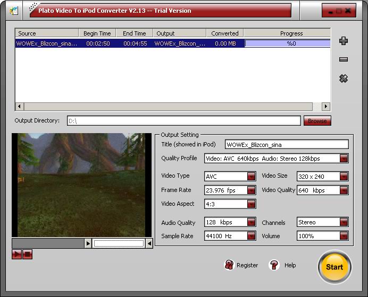Click the %0 conversion progress bar
Image resolution: width=368 pixels, height=297 pixels.
pos(288,43)
